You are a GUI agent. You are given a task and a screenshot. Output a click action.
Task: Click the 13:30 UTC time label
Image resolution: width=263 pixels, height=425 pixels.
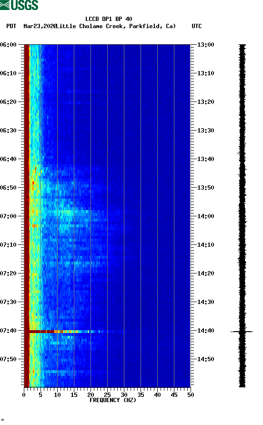point(205,131)
